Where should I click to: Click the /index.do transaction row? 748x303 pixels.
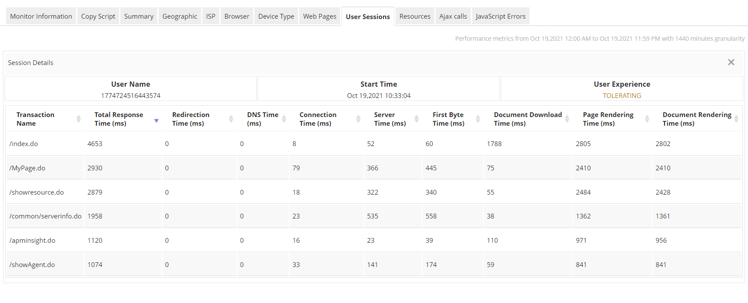24,144
